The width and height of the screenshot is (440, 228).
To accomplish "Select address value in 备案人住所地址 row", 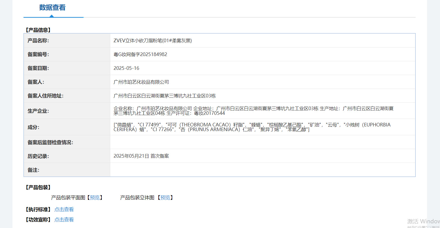I will point(165,96).
